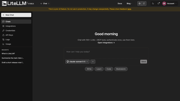
Task: Click the LiteLLM logo icon
Action: (4, 3)
